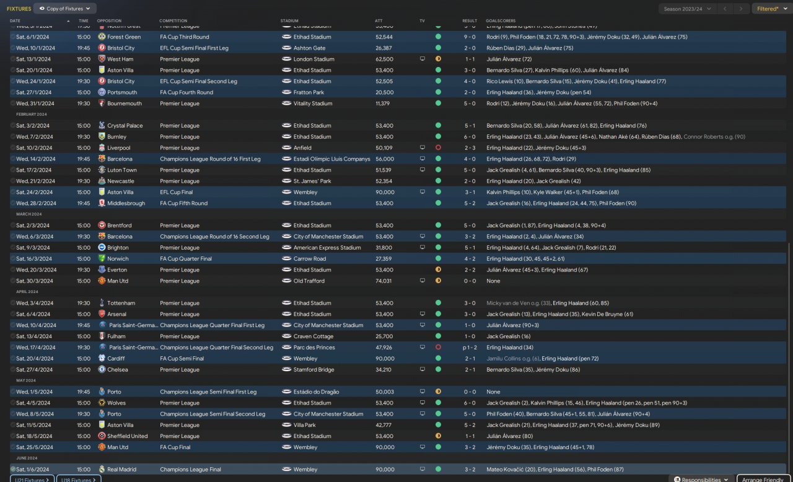Sort by the Competition column header
Viewport: 793px width, 482px height.
pyautogui.click(x=173, y=21)
